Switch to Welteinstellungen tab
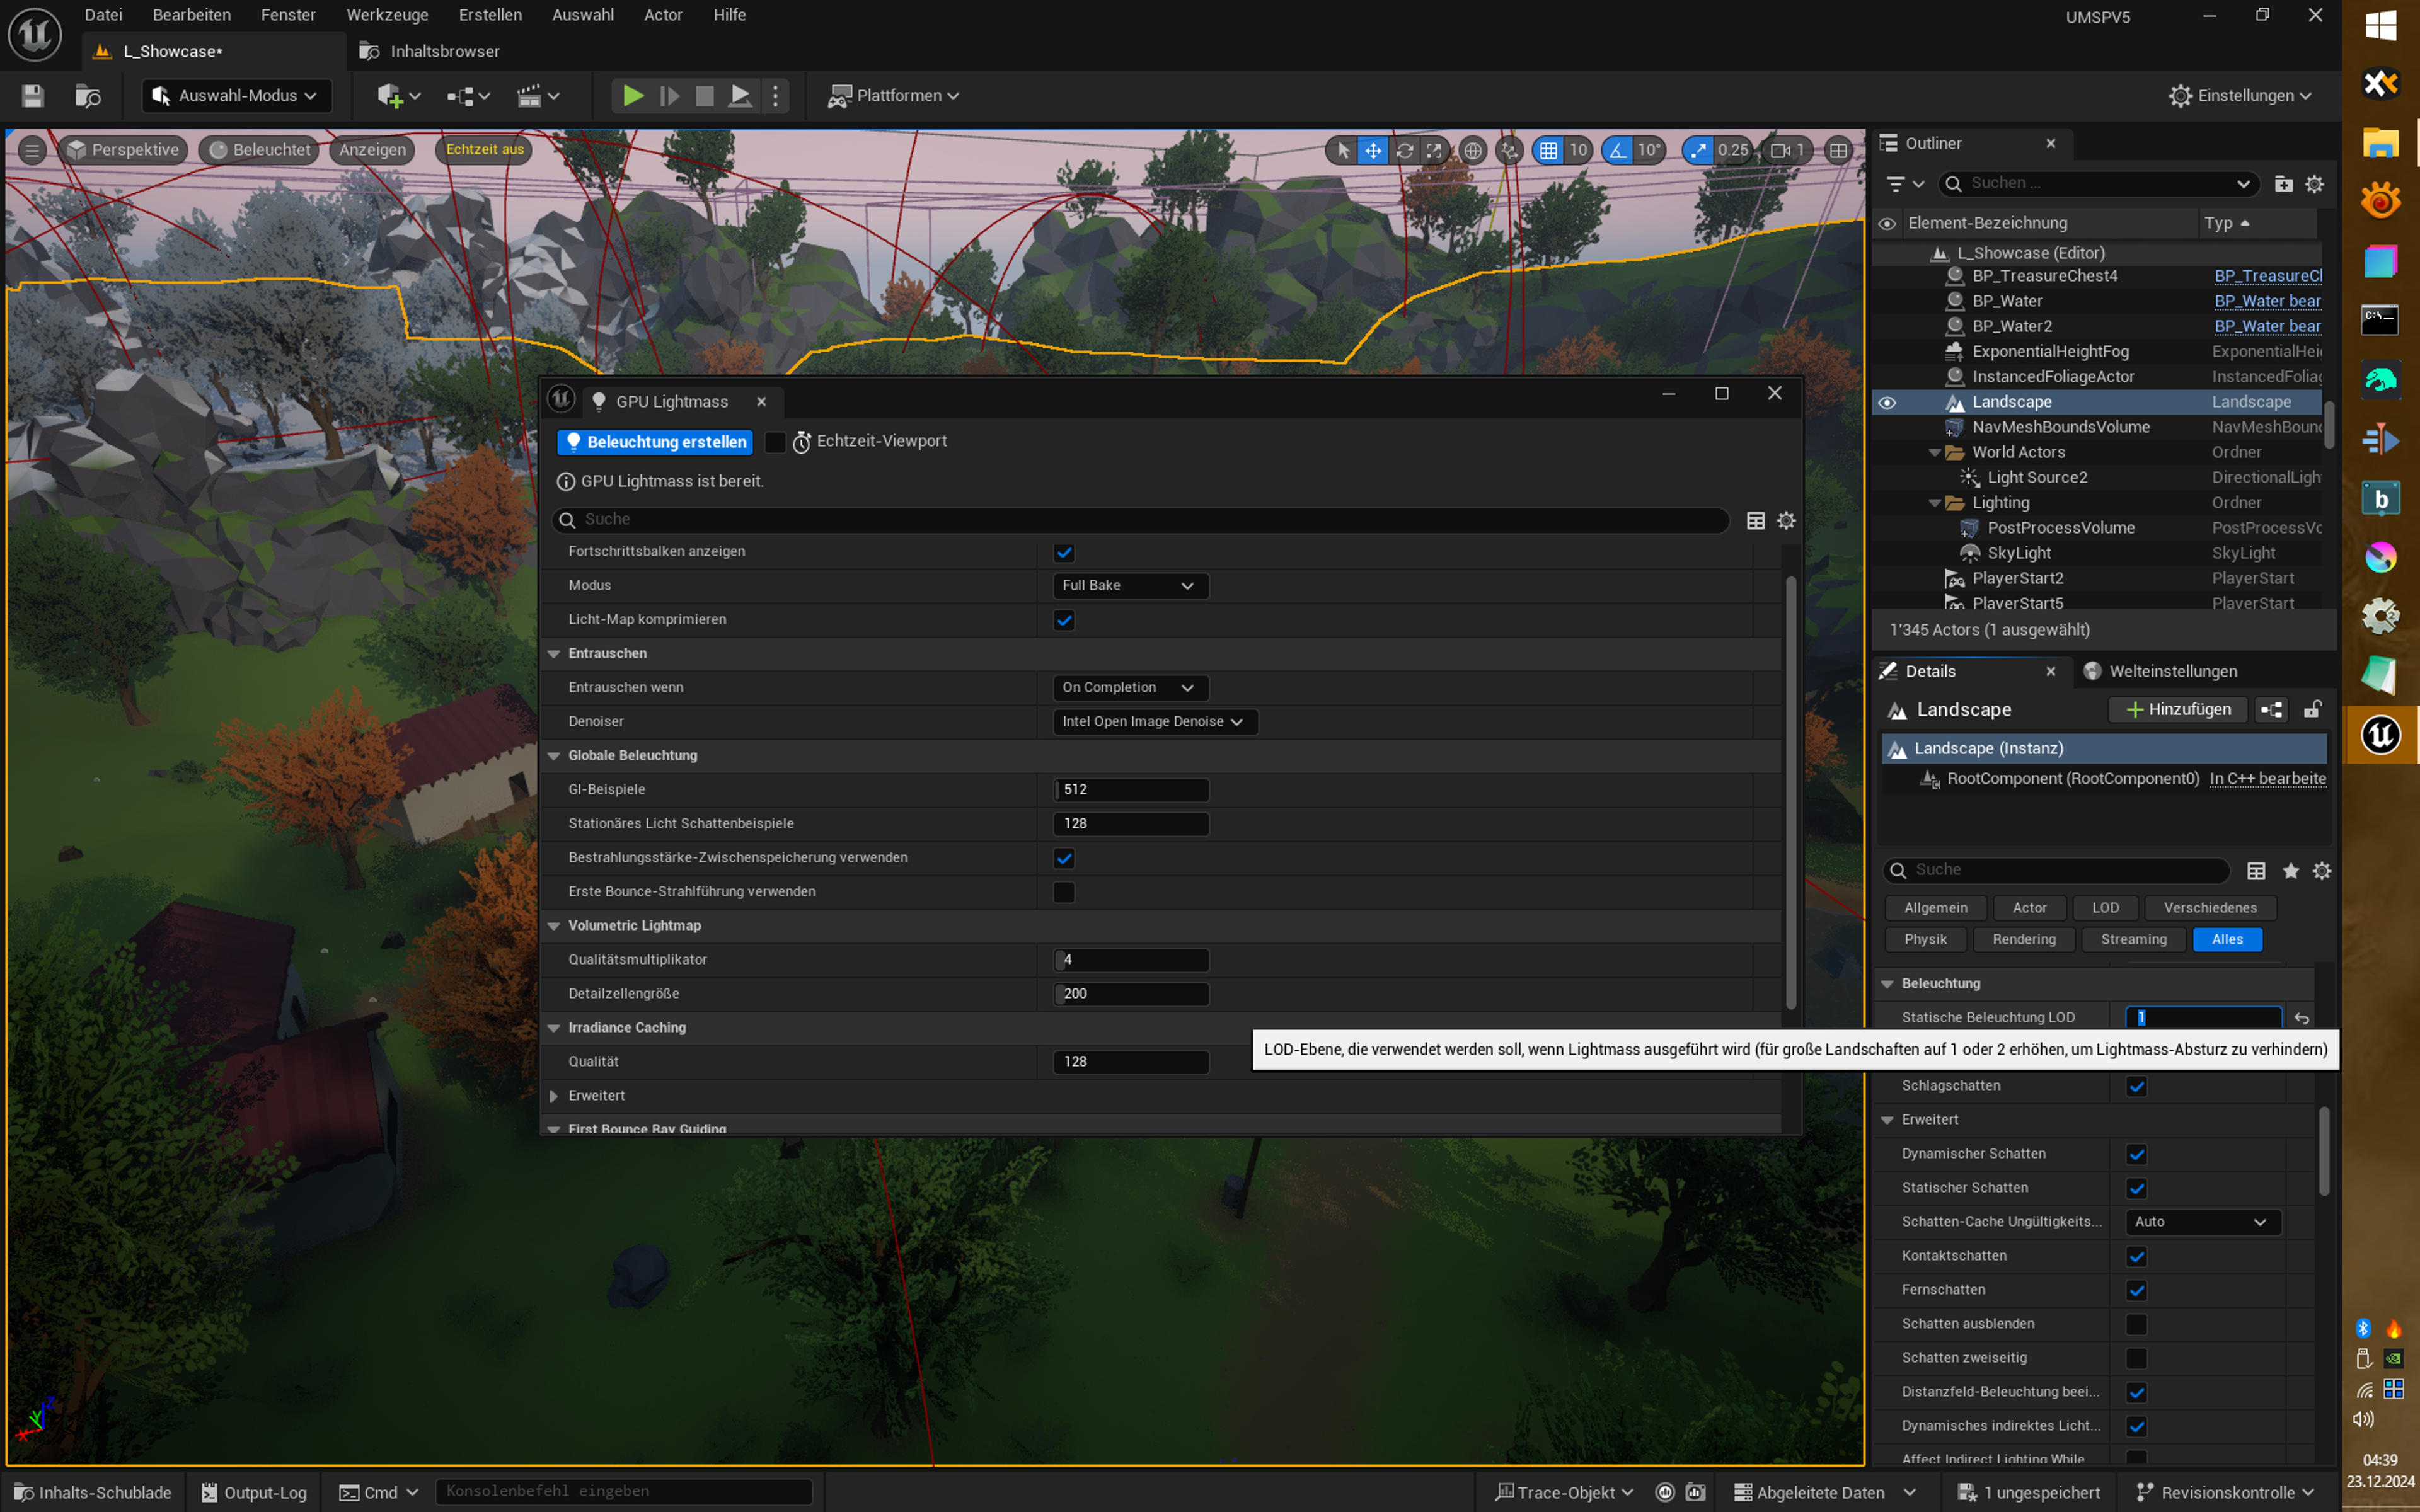The height and width of the screenshot is (1512, 2420). pos(2160,672)
